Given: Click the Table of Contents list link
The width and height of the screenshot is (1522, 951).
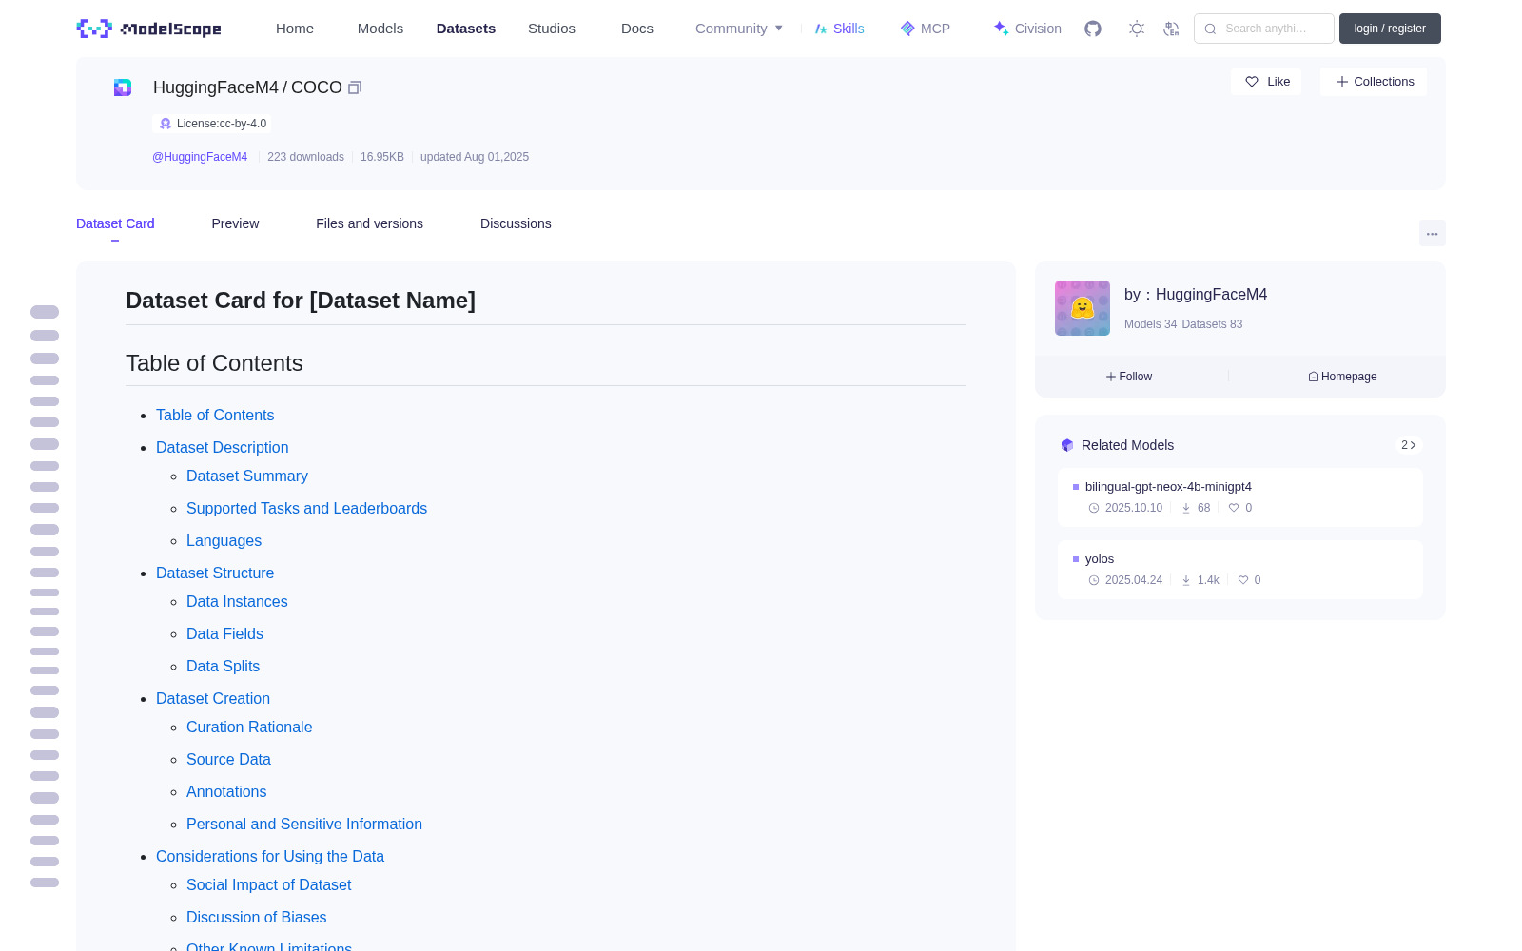Looking at the screenshot, I should (x=215, y=415).
